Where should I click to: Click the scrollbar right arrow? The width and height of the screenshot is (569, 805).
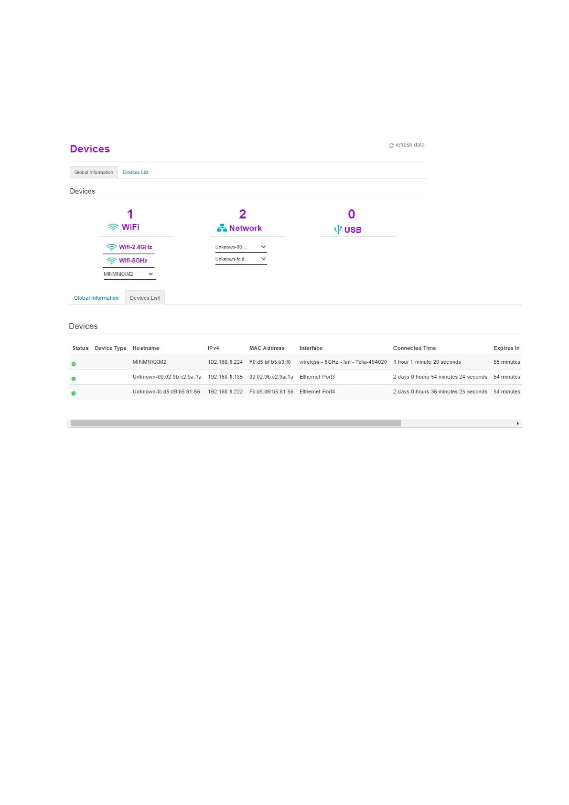pyautogui.click(x=517, y=424)
